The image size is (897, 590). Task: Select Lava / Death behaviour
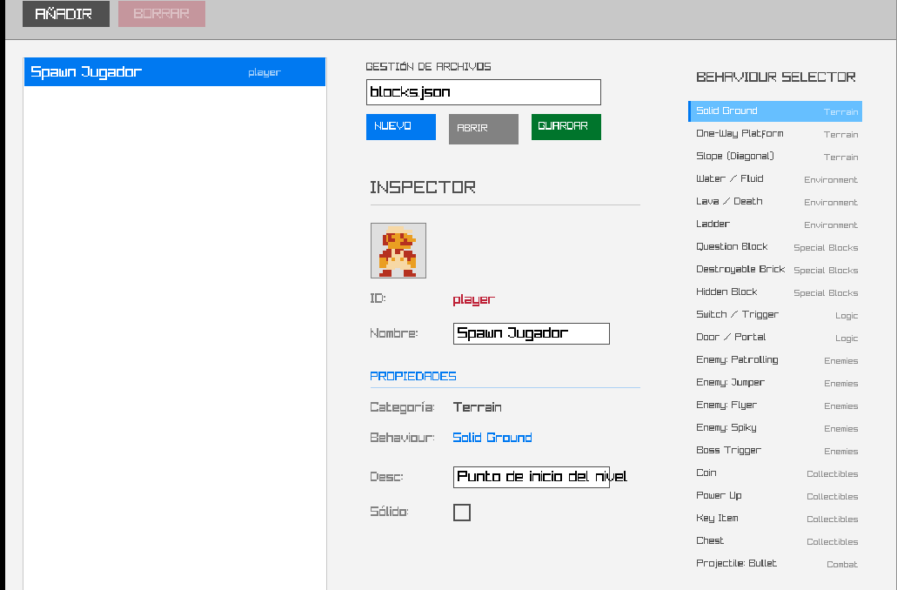click(775, 201)
